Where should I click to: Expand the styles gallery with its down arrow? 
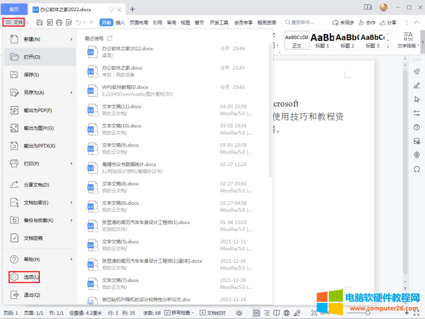coord(388,47)
